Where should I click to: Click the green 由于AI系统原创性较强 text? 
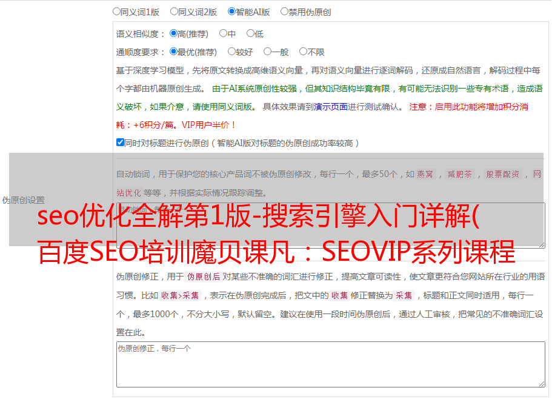coord(254,89)
